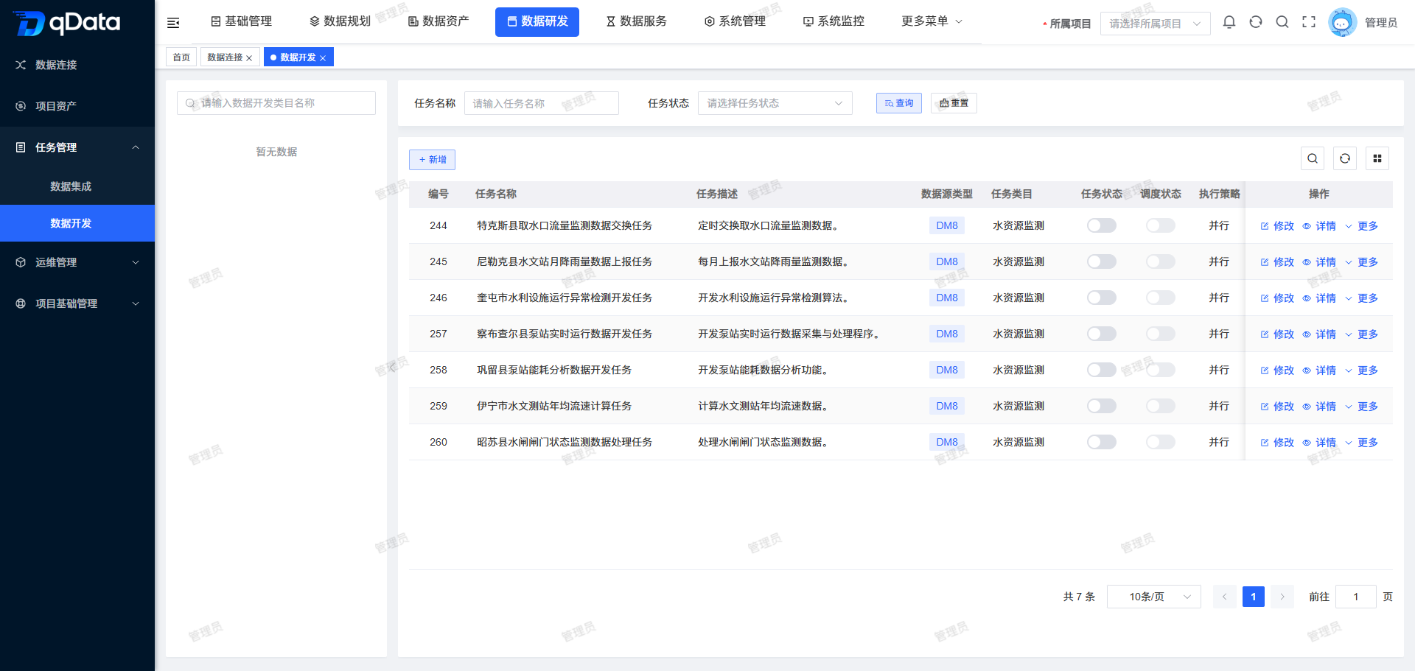Viewport: 1415px width, 671px height.
Task: Open the 数据资产 top menu
Action: (x=439, y=21)
